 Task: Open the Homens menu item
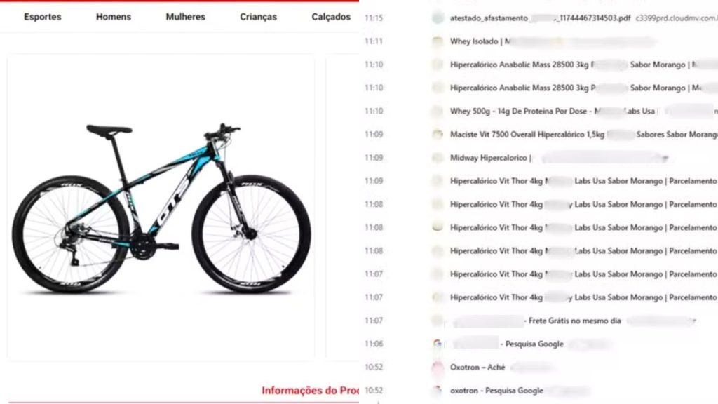pyautogui.click(x=114, y=17)
